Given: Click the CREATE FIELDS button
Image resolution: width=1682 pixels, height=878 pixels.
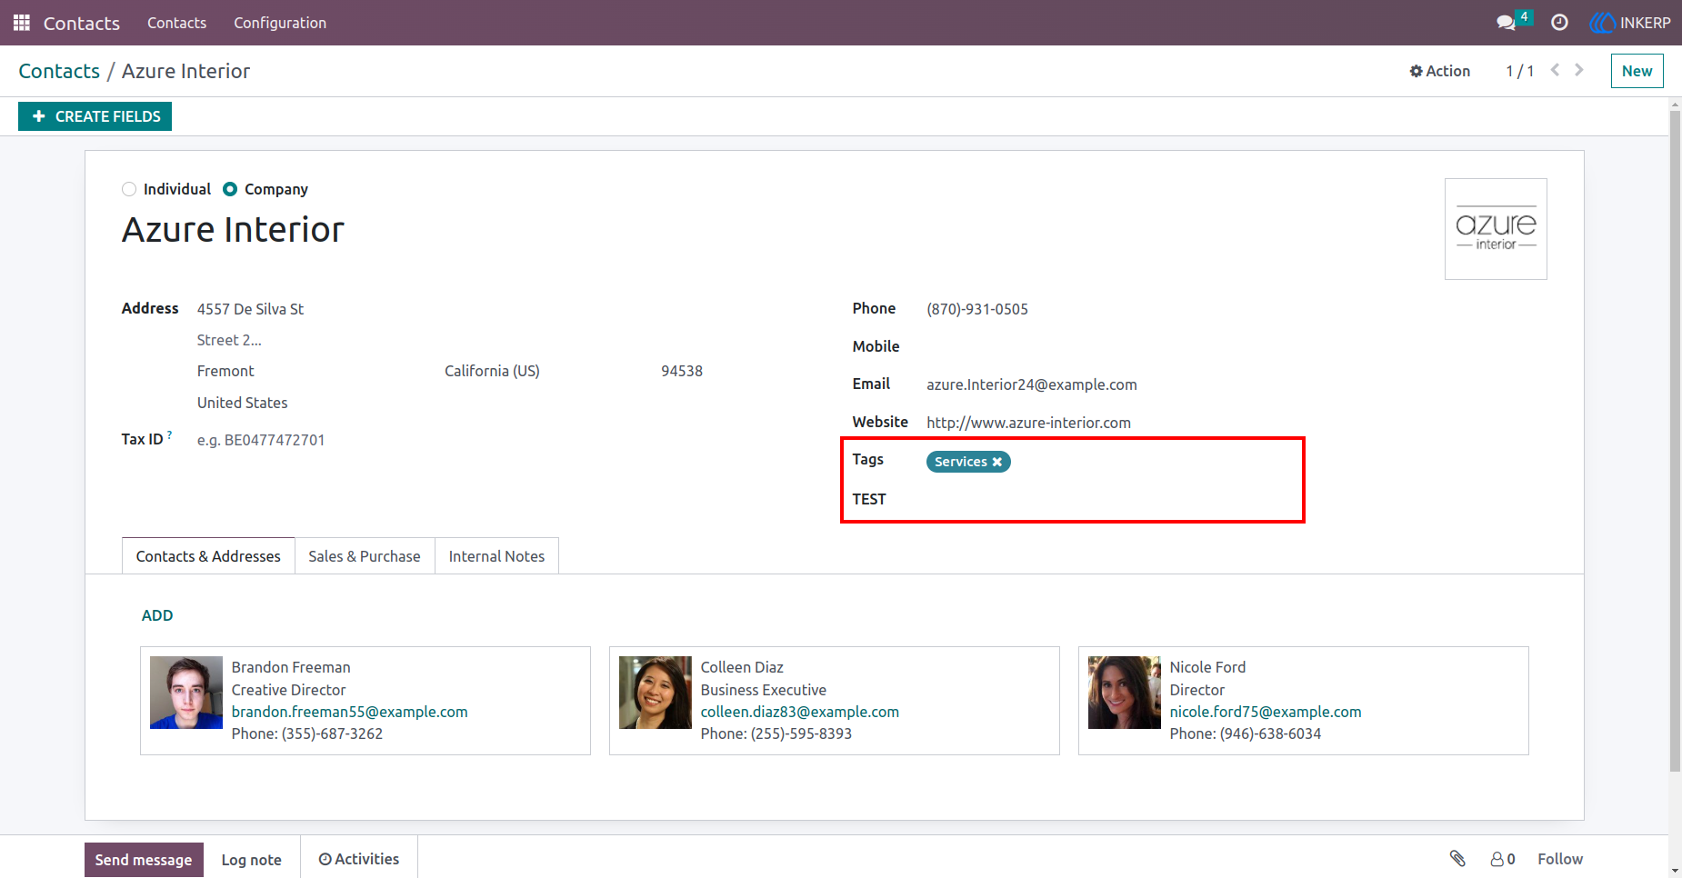Looking at the screenshot, I should point(95,116).
